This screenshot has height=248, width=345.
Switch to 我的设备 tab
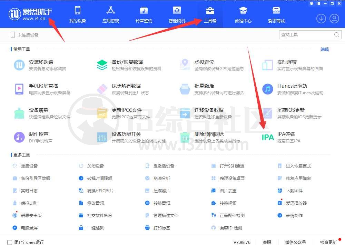coord(77,14)
